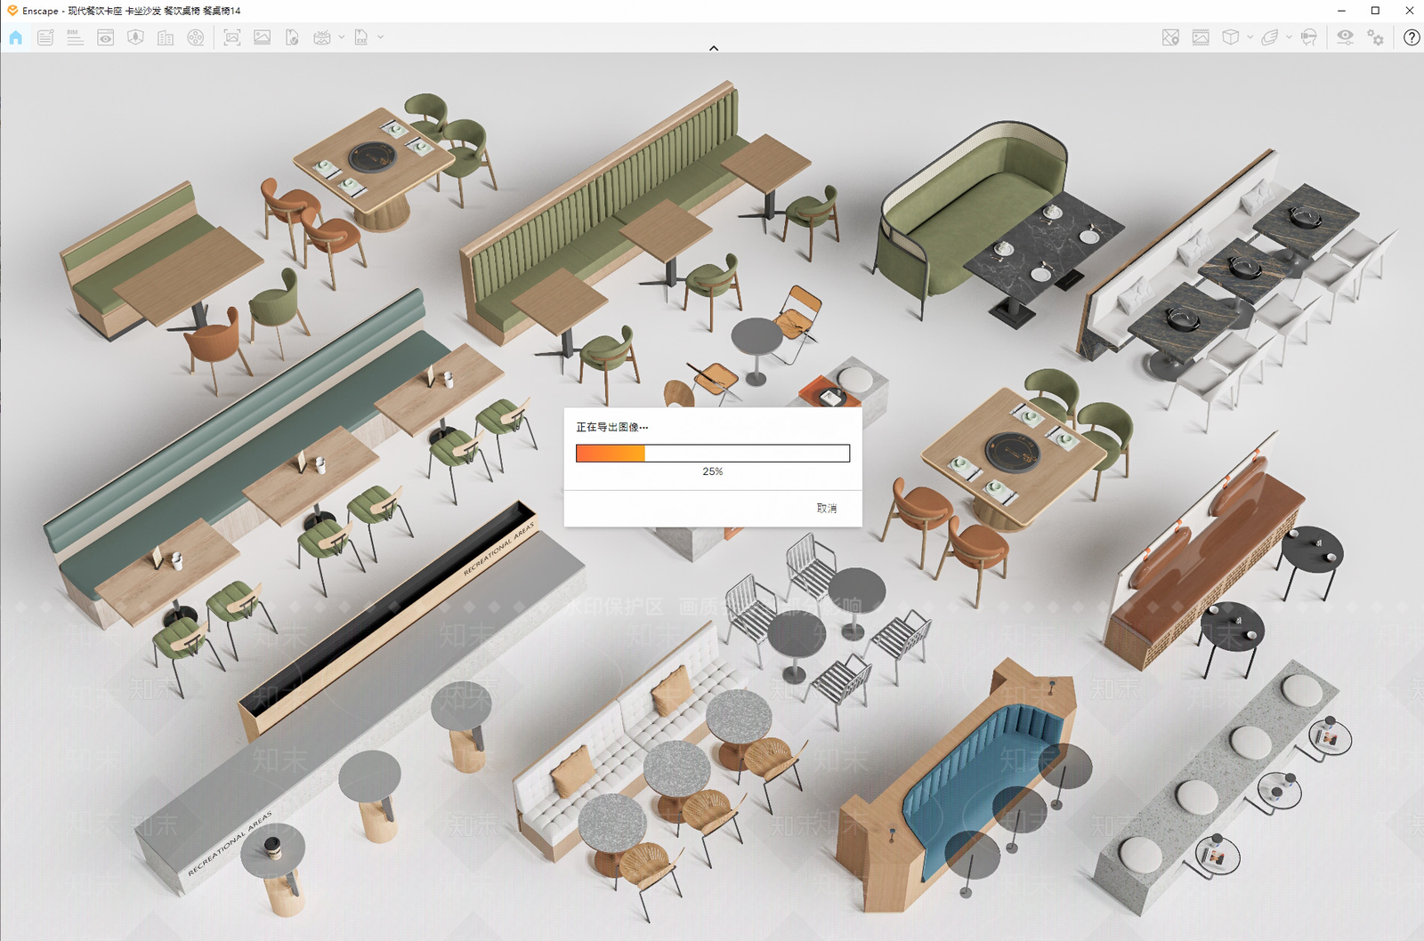Viewport: 1424px width, 941px height.
Task: Click the projection cube icon
Action: point(1230,37)
